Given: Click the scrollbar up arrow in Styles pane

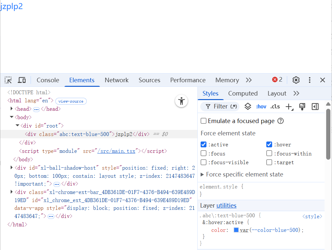Looking at the screenshot, I should tap(328, 104).
